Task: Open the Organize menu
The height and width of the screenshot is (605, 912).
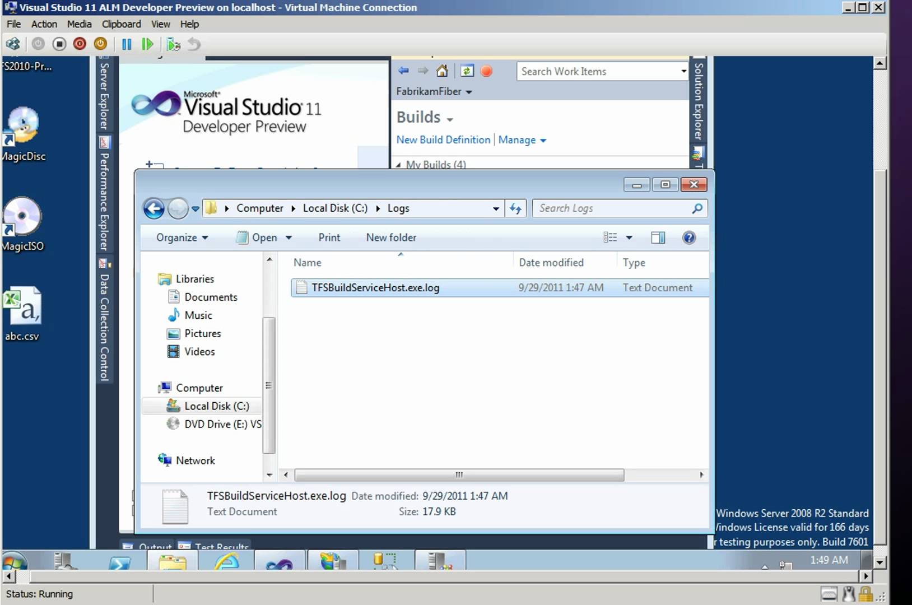Action: (182, 238)
